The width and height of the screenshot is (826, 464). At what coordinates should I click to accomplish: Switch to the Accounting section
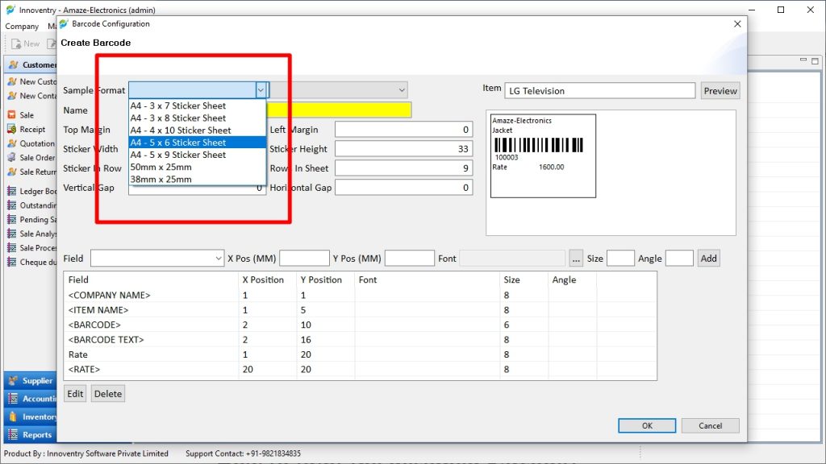(31, 399)
